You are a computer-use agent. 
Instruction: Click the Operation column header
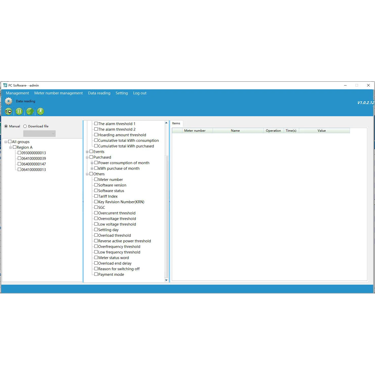(x=274, y=131)
